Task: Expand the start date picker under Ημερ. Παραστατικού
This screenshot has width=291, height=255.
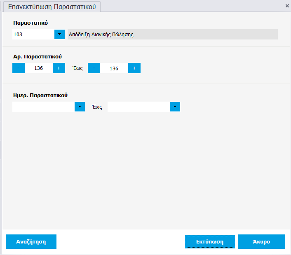Action: (x=80, y=107)
